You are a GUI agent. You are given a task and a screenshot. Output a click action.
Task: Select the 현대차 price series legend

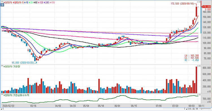[x=8, y=3]
